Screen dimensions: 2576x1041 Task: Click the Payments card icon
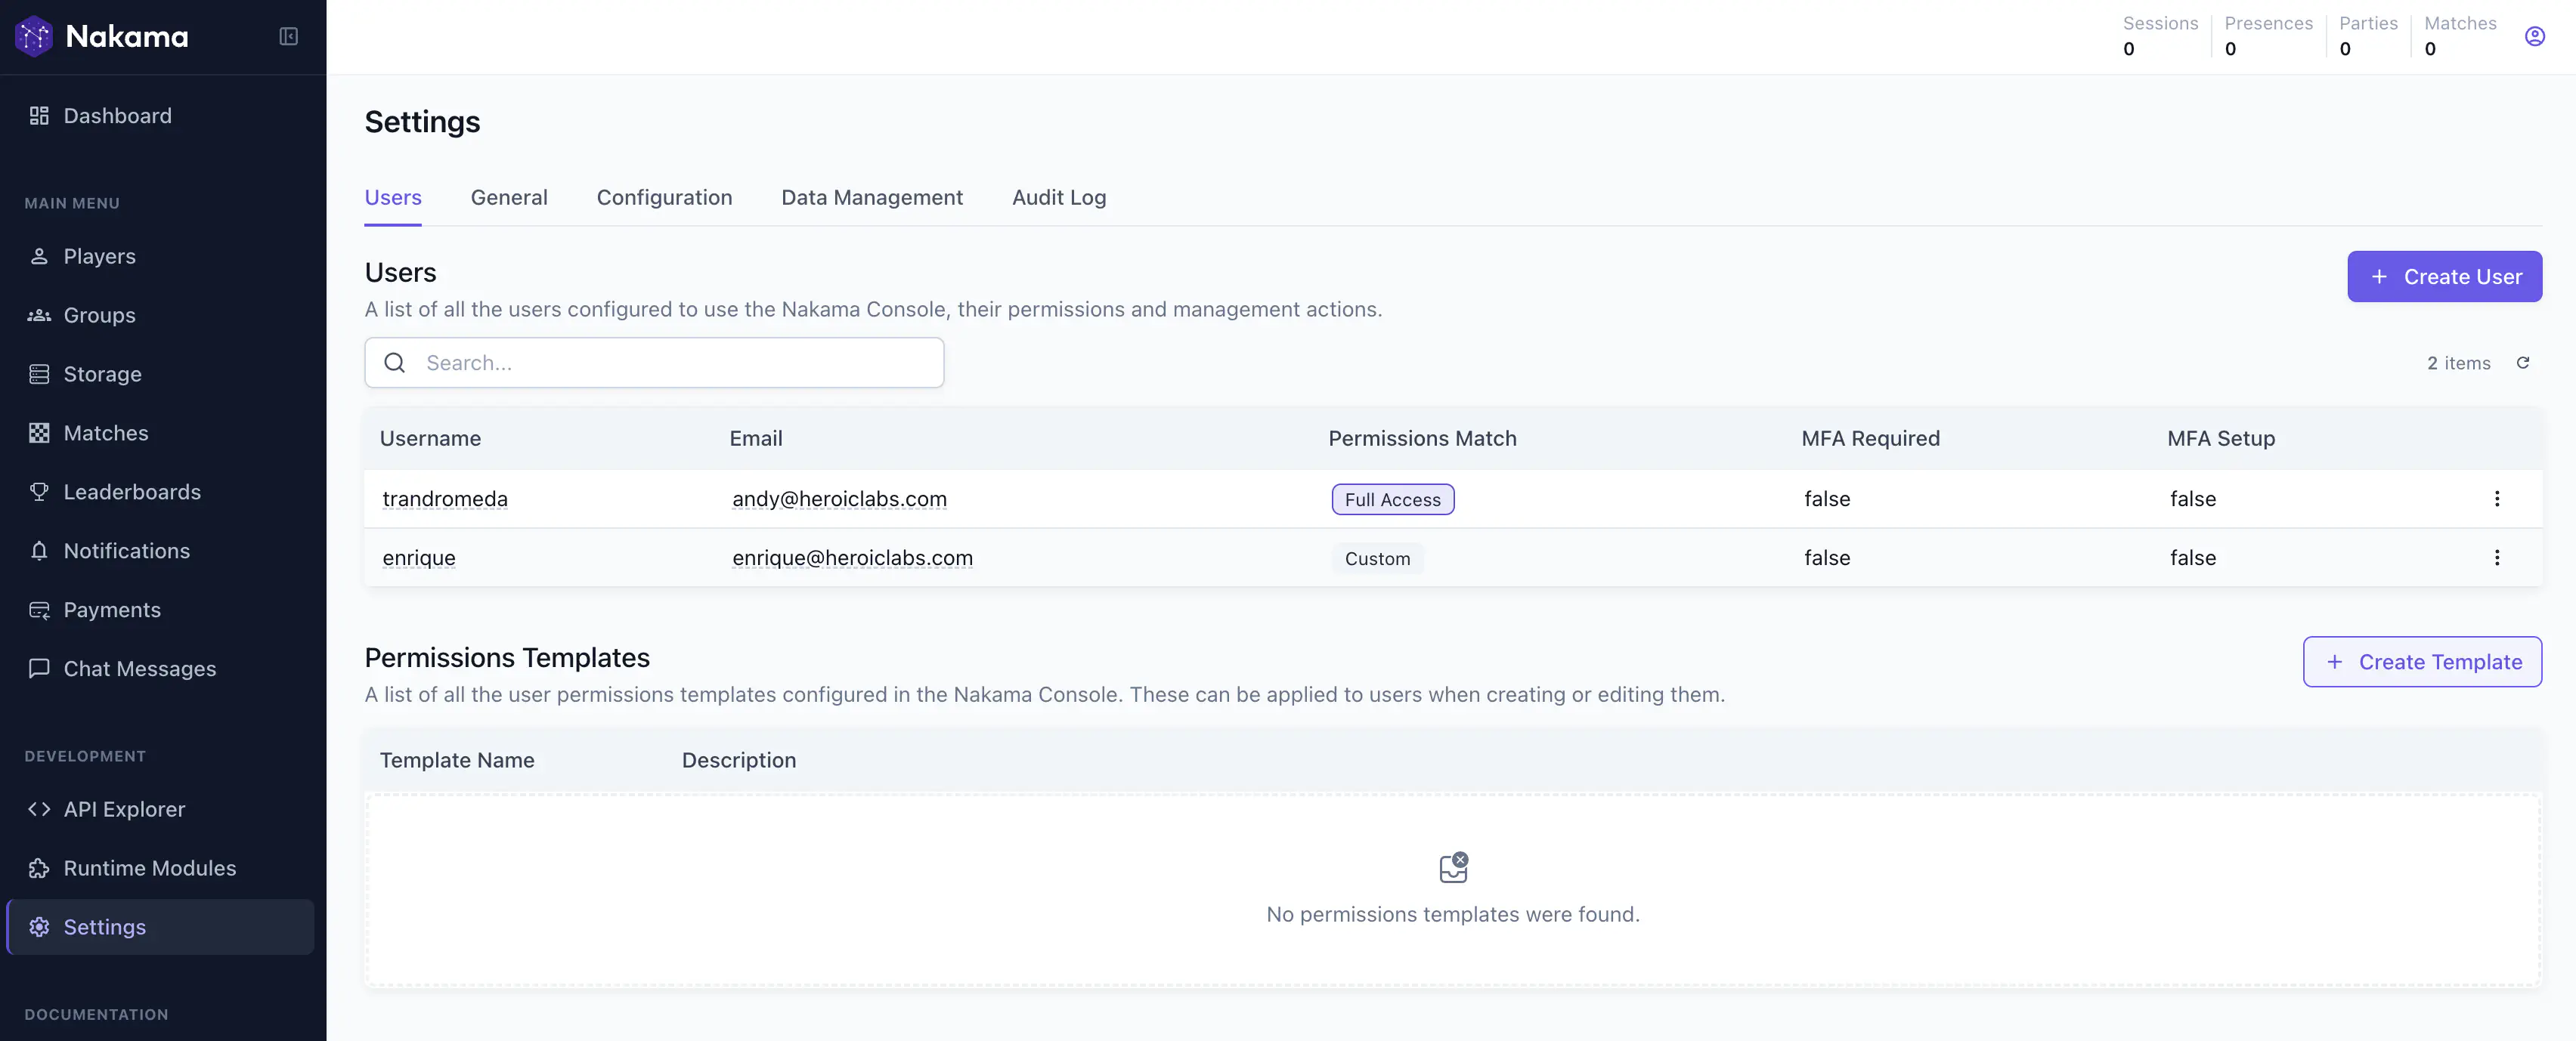pyautogui.click(x=39, y=610)
